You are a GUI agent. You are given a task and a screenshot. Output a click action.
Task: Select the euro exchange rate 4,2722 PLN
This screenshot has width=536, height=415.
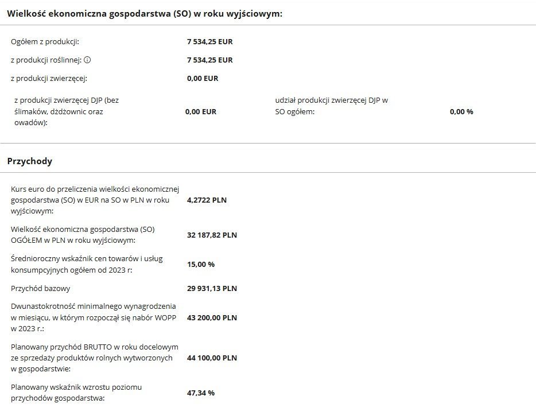pyautogui.click(x=207, y=200)
